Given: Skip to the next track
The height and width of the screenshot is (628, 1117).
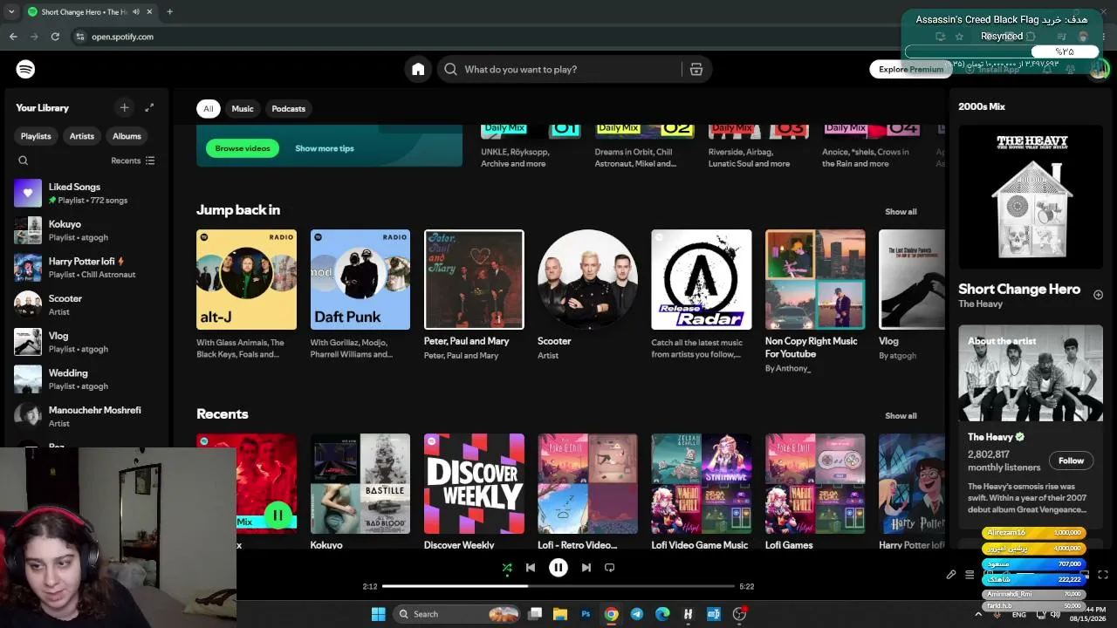Looking at the screenshot, I should pos(586,567).
